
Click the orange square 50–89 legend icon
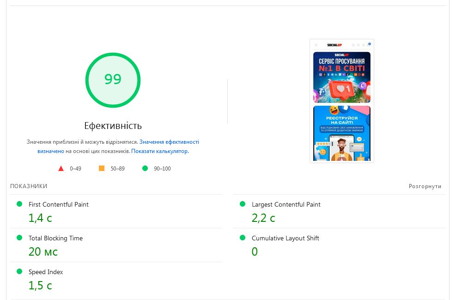[x=102, y=169]
